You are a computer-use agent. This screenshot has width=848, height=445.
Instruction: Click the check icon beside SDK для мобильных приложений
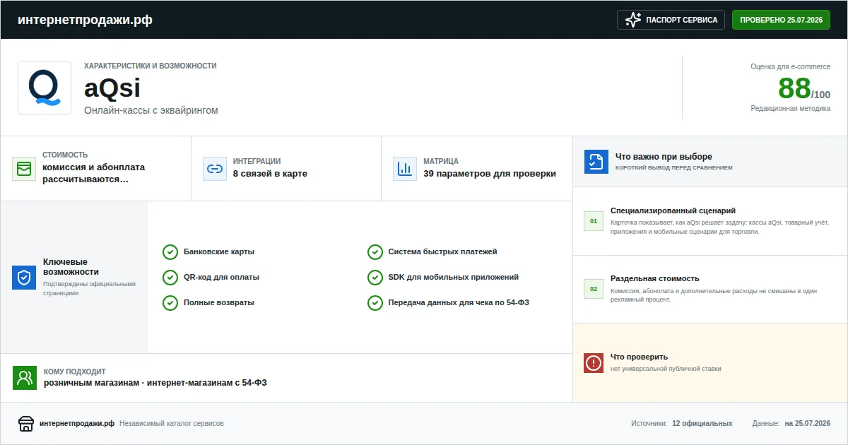click(375, 278)
